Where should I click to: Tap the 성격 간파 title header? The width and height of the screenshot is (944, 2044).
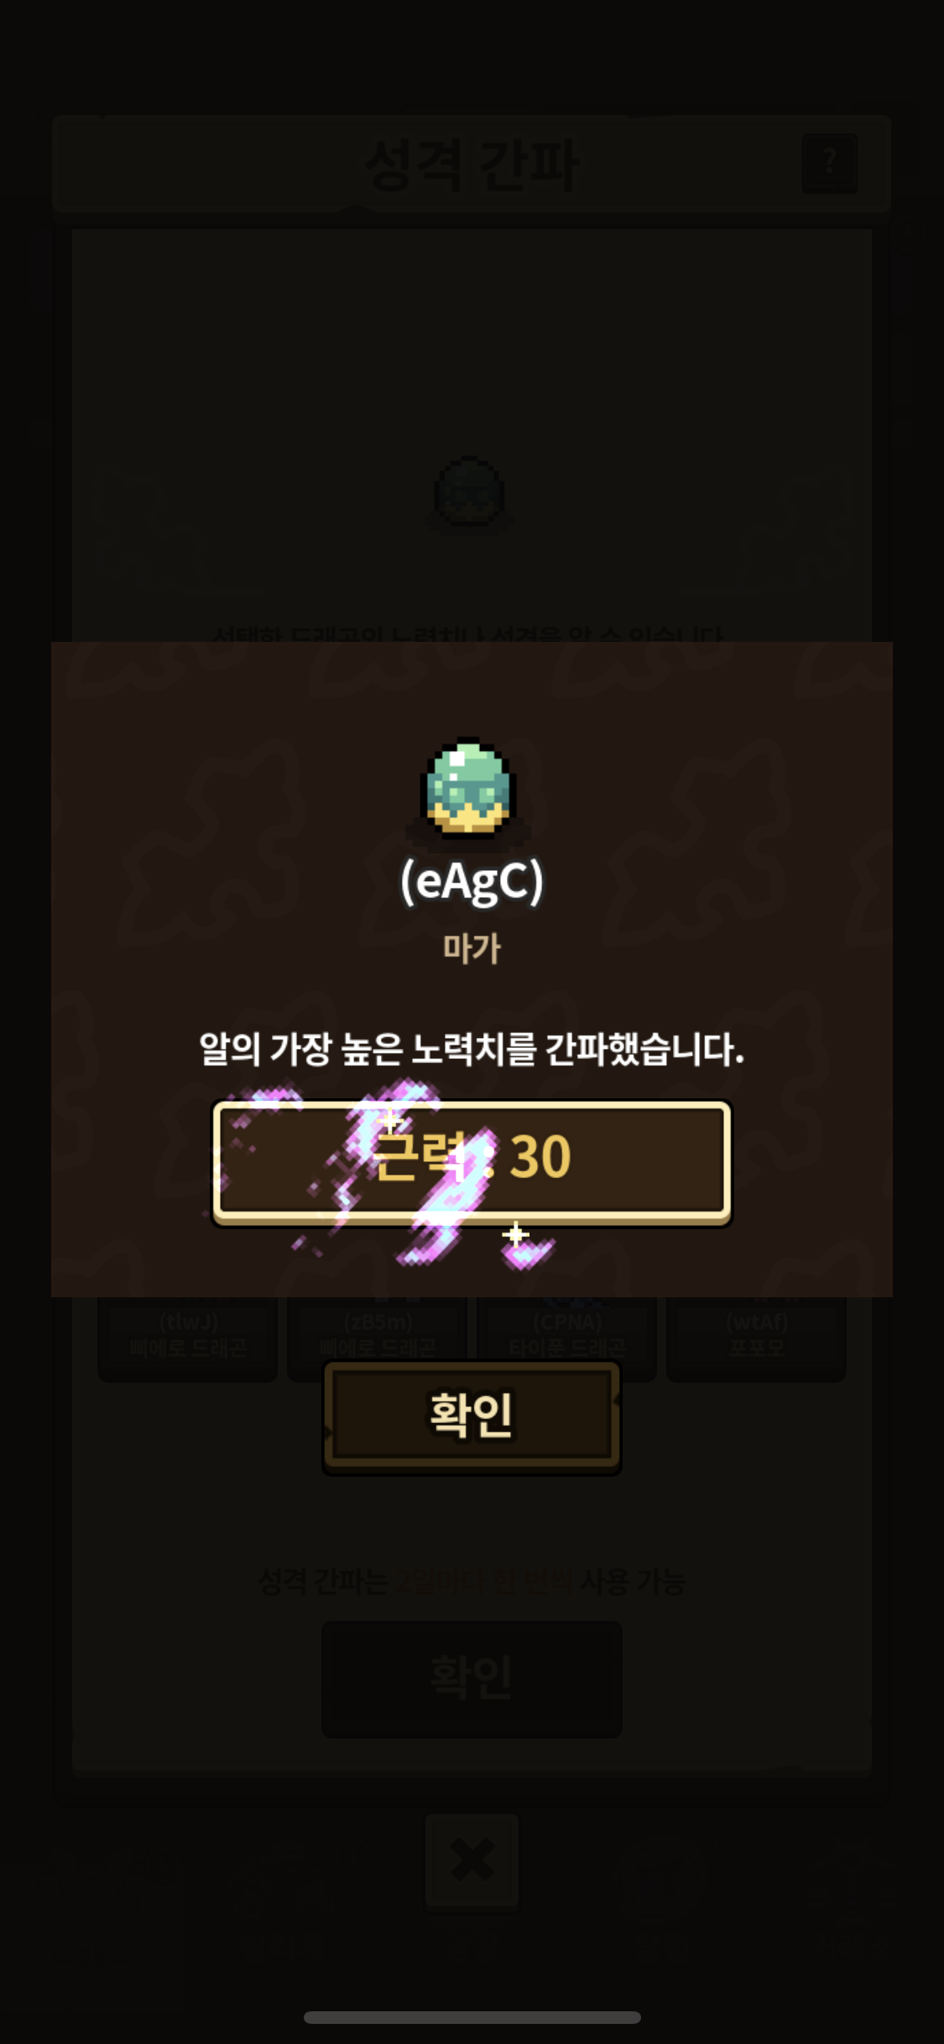point(472,164)
